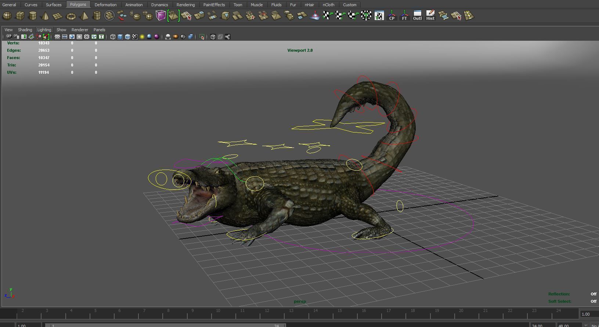Open the camera Bookmarks icon
This screenshot has height=327, width=599.
click(x=24, y=37)
